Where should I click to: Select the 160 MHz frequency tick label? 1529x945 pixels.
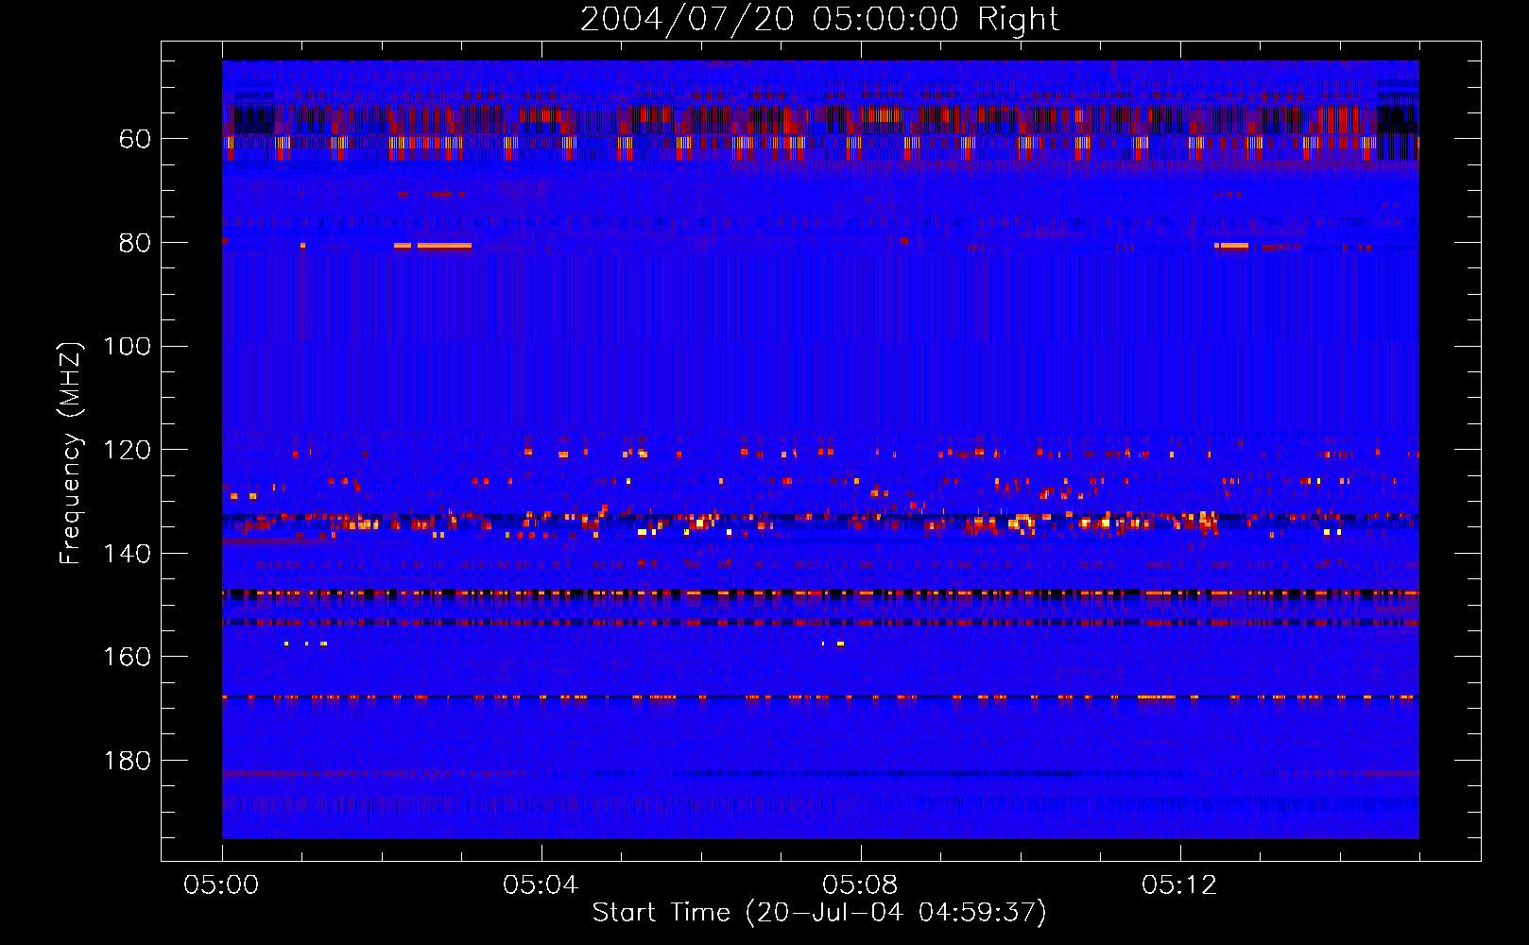[x=128, y=657]
